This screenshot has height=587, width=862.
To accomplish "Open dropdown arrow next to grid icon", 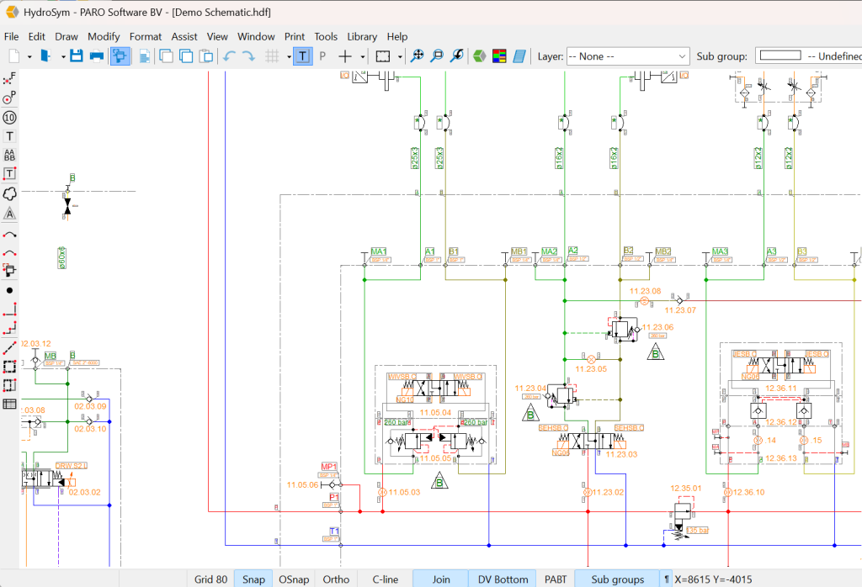I will click(x=290, y=56).
